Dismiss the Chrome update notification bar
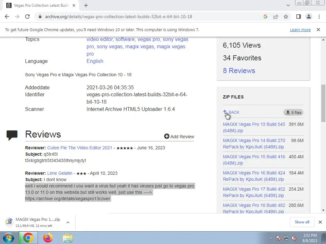The width and height of the screenshot is (326, 244). tap(318, 30)
